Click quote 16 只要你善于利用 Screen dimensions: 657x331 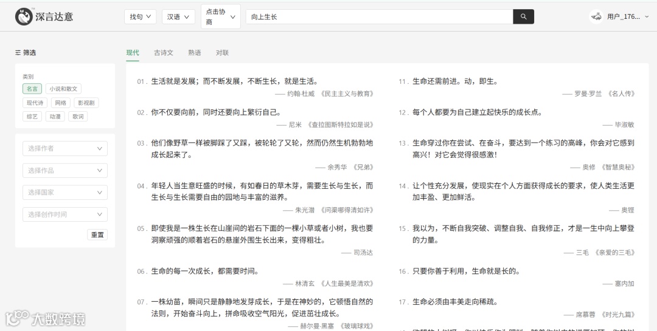pos(467,271)
